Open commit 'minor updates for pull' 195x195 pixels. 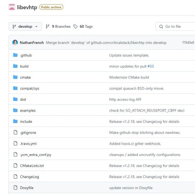click(x=128, y=66)
